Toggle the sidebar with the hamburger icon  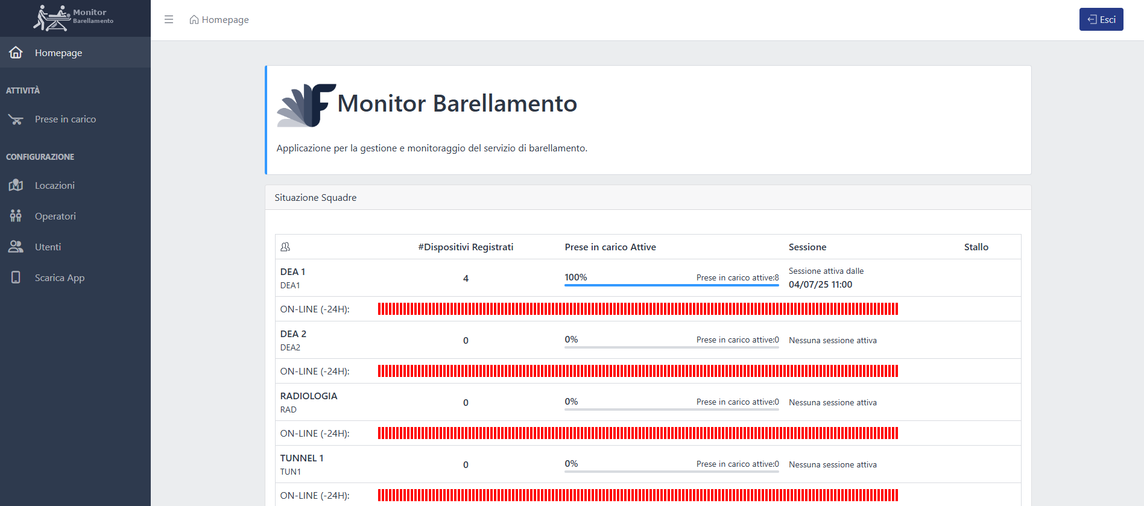pyautogui.click(x=169, y=19)
